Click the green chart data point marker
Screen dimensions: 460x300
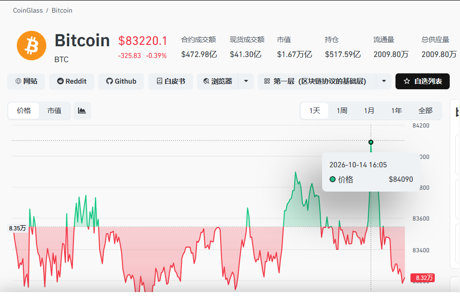(x=371, y=142)
